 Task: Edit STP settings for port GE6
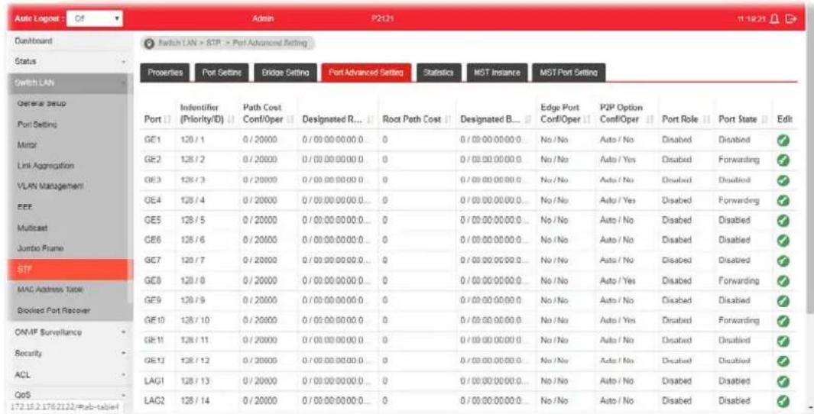tap(783, 241)
